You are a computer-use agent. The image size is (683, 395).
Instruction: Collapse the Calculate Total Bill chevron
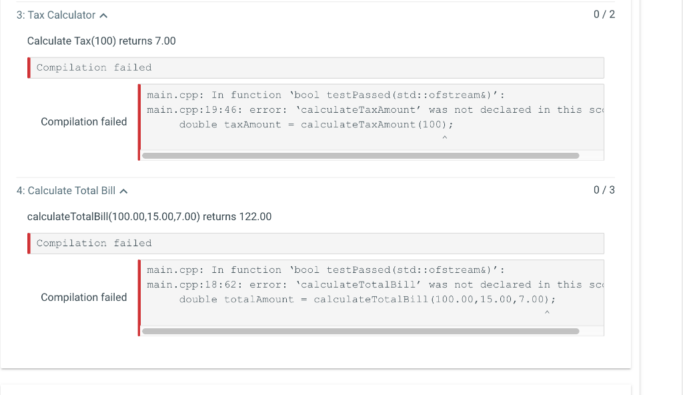(x=123, y=191)
